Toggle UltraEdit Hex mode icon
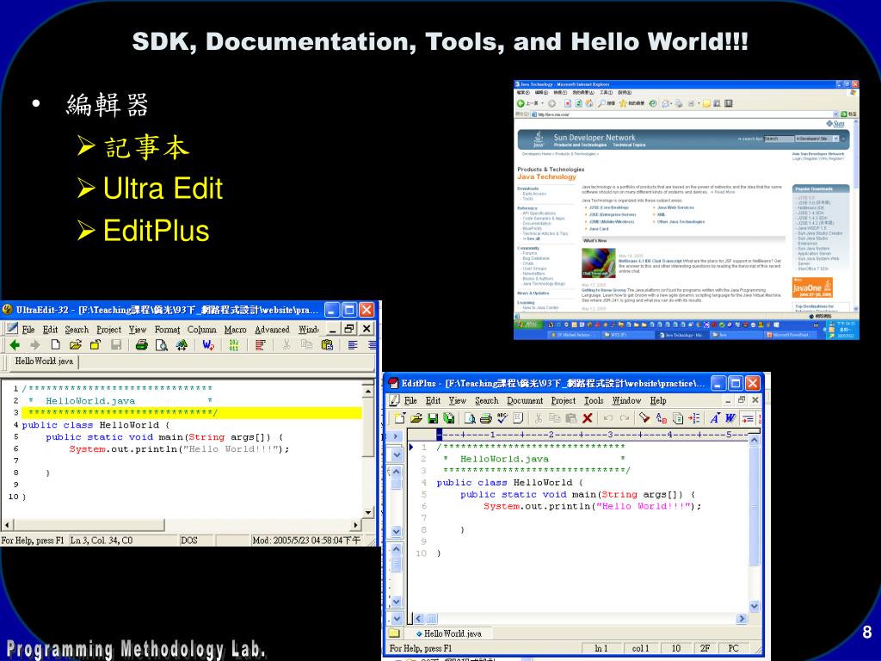881x661 pixels. (x=234, y=344)
